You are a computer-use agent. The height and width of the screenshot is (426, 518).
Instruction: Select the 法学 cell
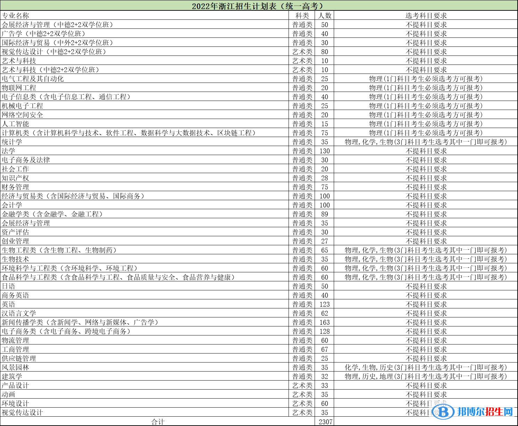tap(145, 151)
